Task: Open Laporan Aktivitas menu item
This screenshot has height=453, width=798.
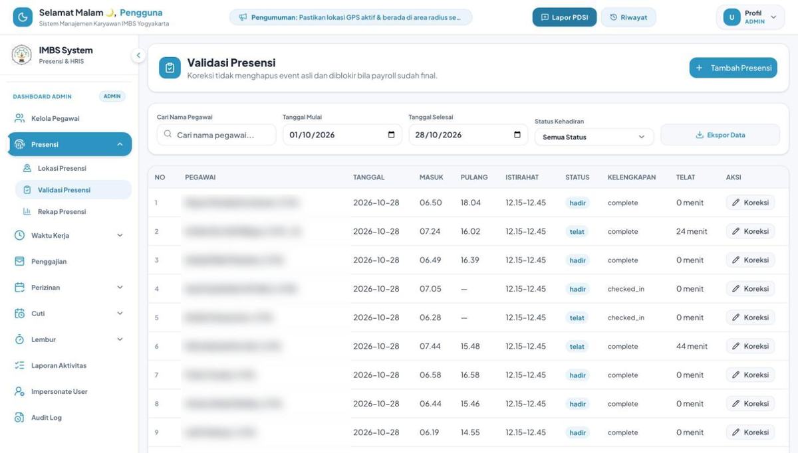Action: (x=70, y=365)
